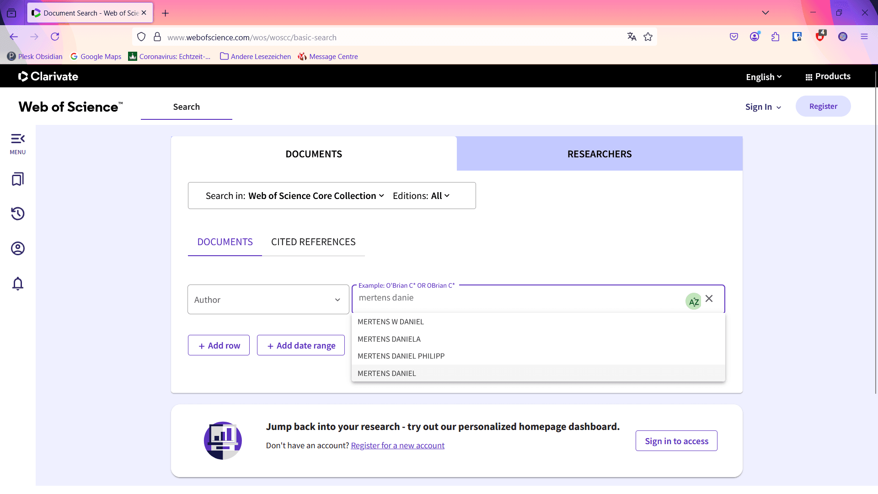Collapse the sidebar MENU icon

coord(18,144)
